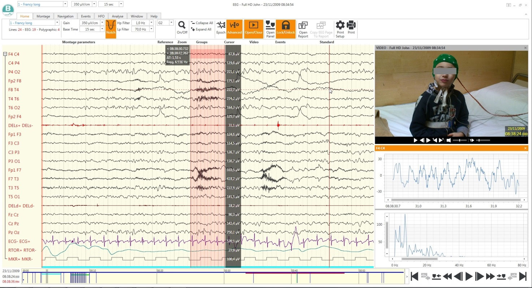
Task: Fast forward the EEG recording
Action: 490,276
